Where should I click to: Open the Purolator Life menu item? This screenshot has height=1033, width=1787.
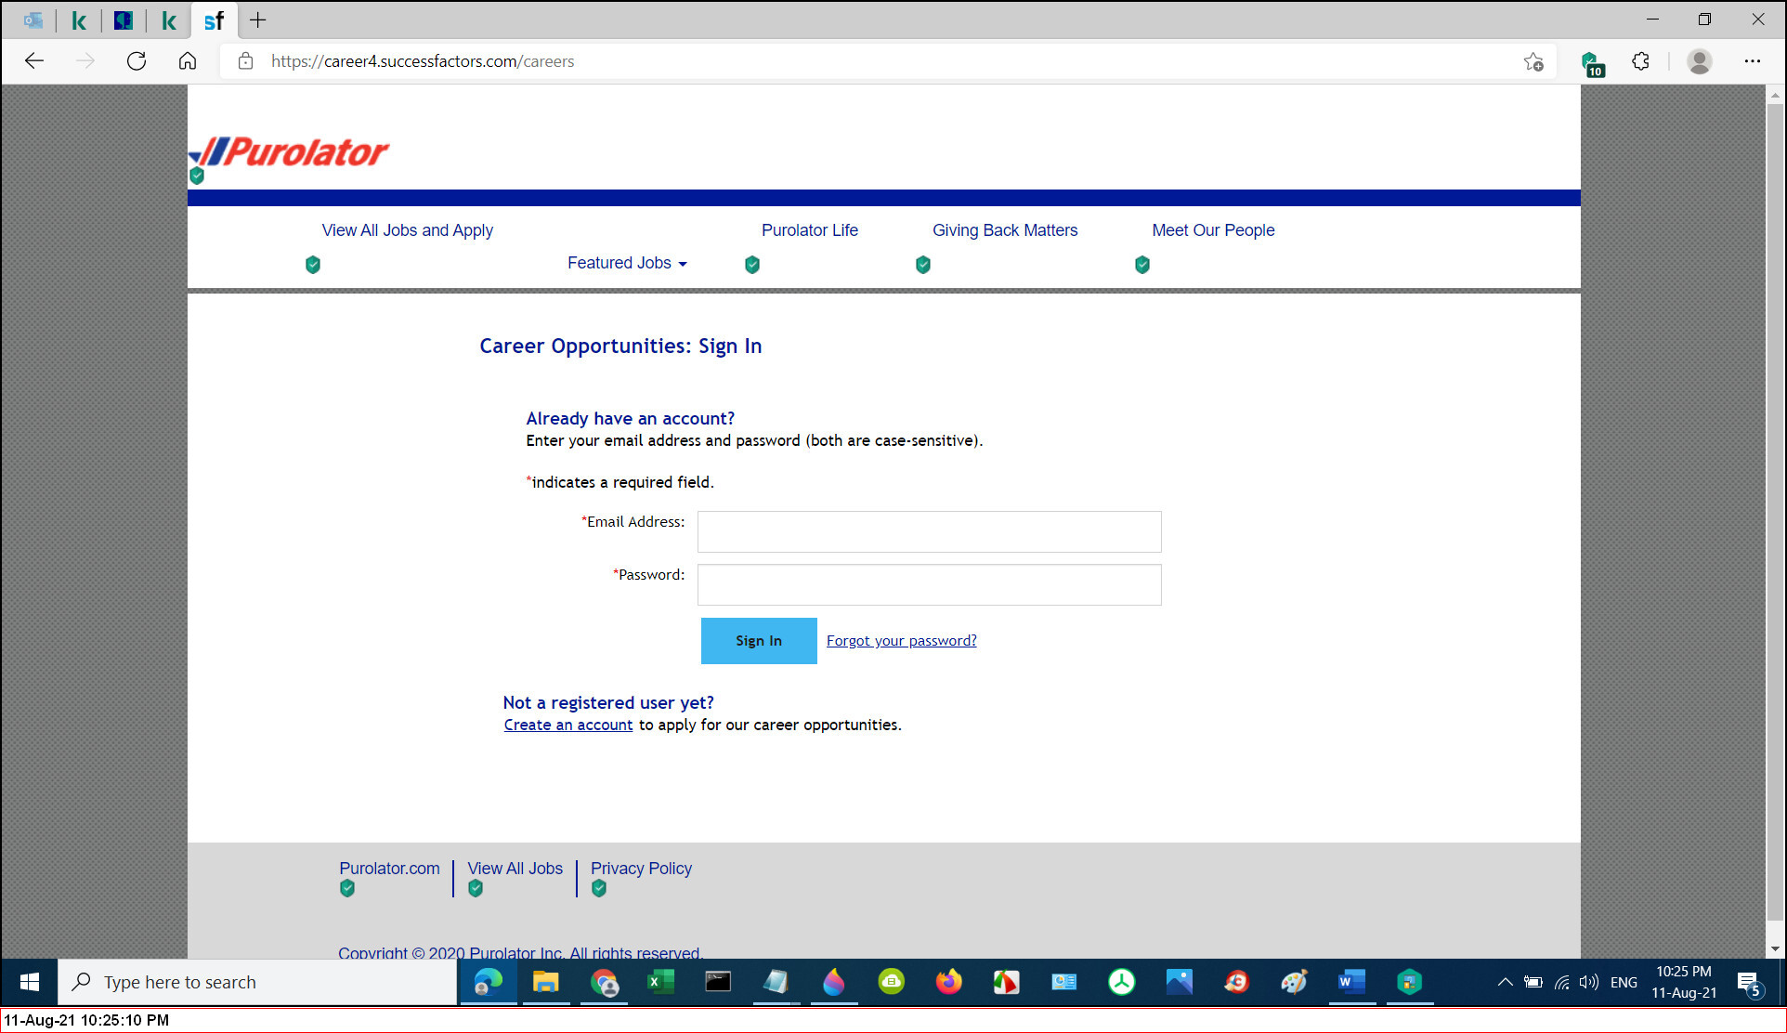tap(809, 230)
